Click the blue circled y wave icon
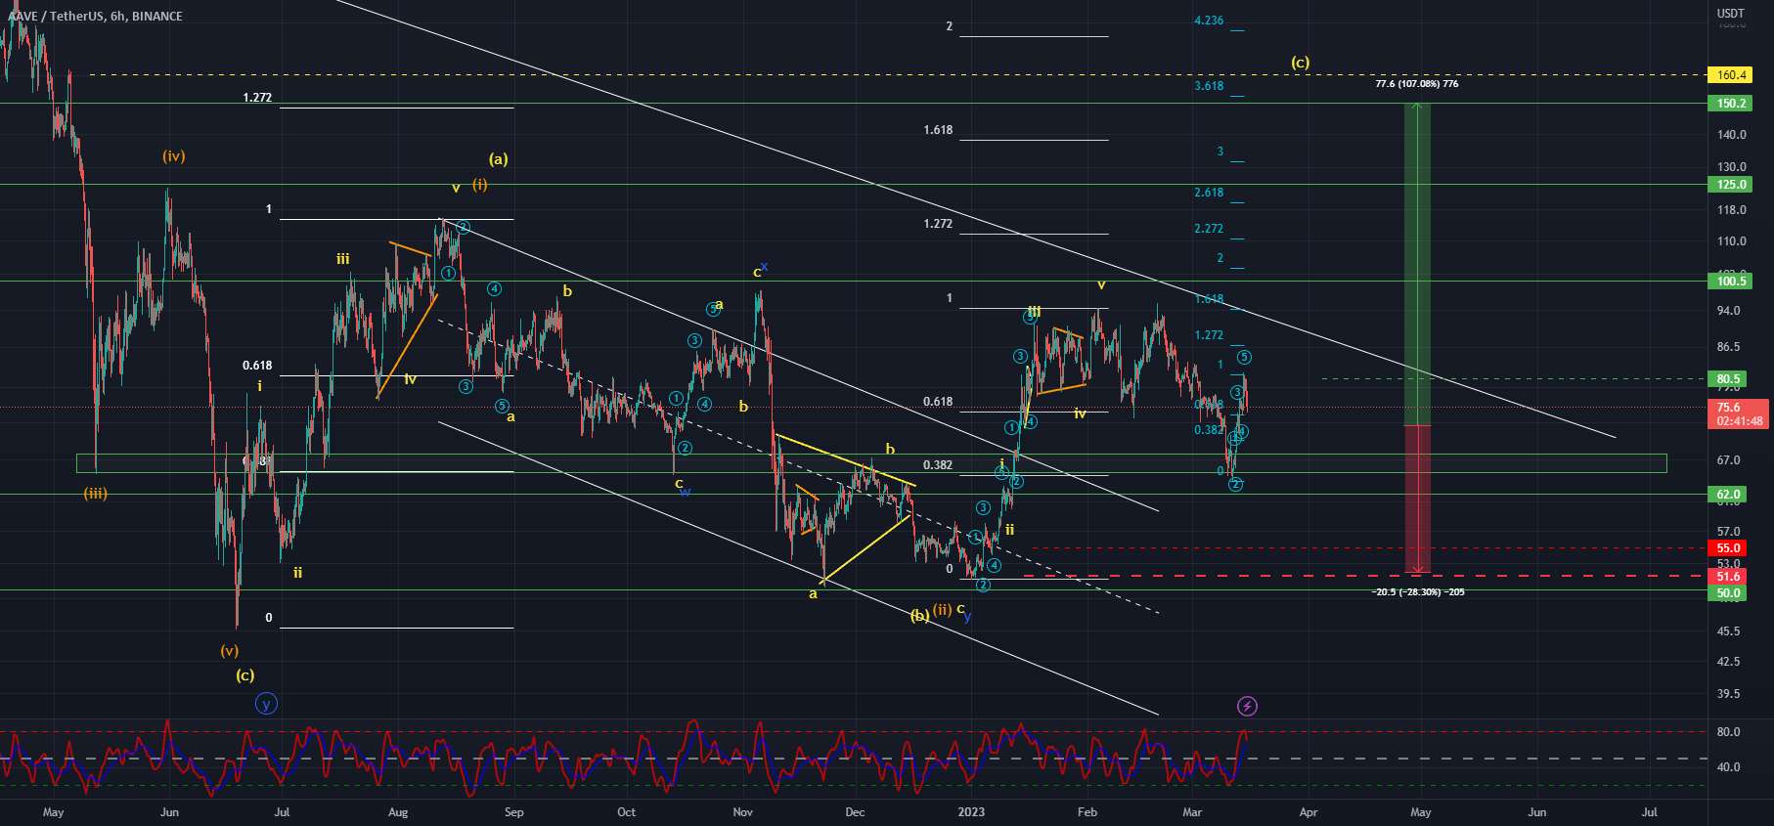Viewport: 1774px width, 826px height. pyautogui.click(x=266, y=703)
